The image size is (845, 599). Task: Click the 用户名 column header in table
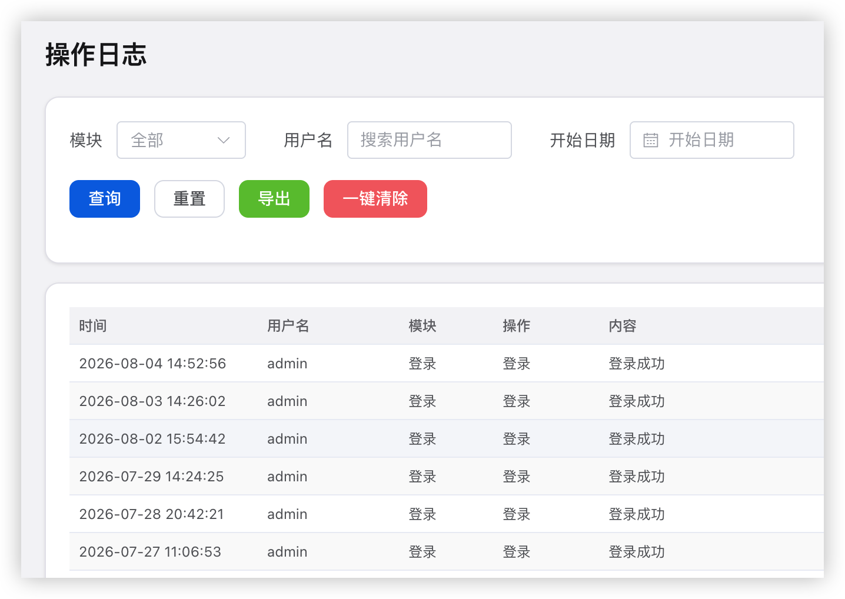[x=288, y=326]
